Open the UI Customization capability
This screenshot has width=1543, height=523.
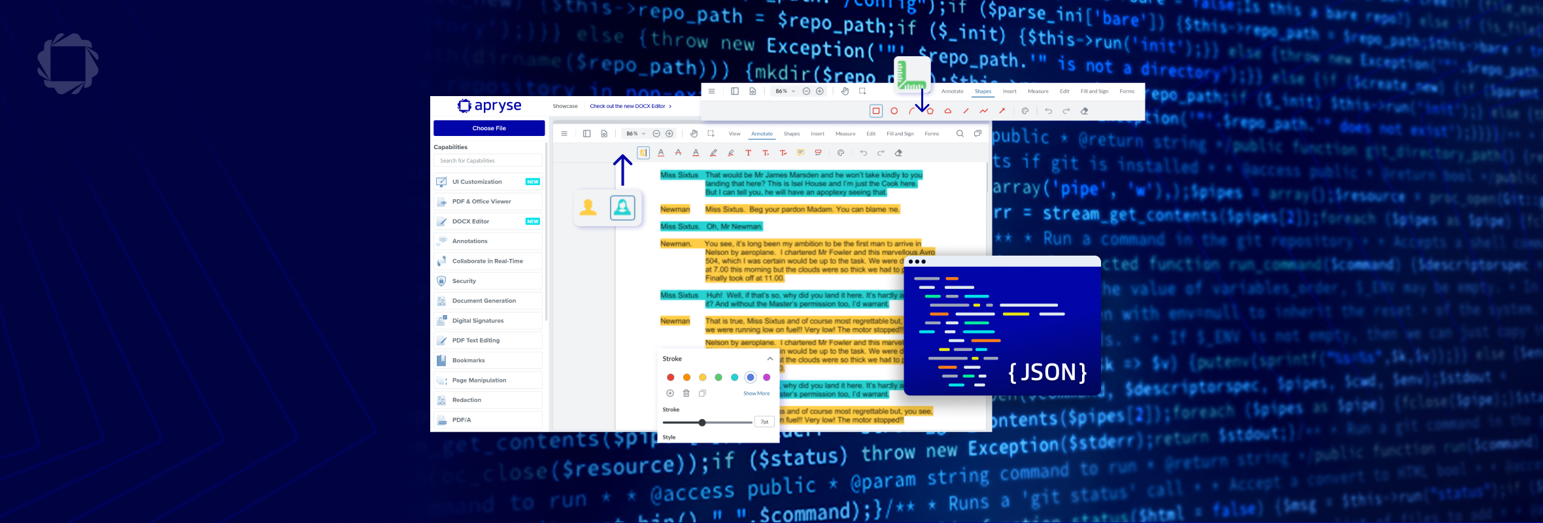(x=488, y=182)
